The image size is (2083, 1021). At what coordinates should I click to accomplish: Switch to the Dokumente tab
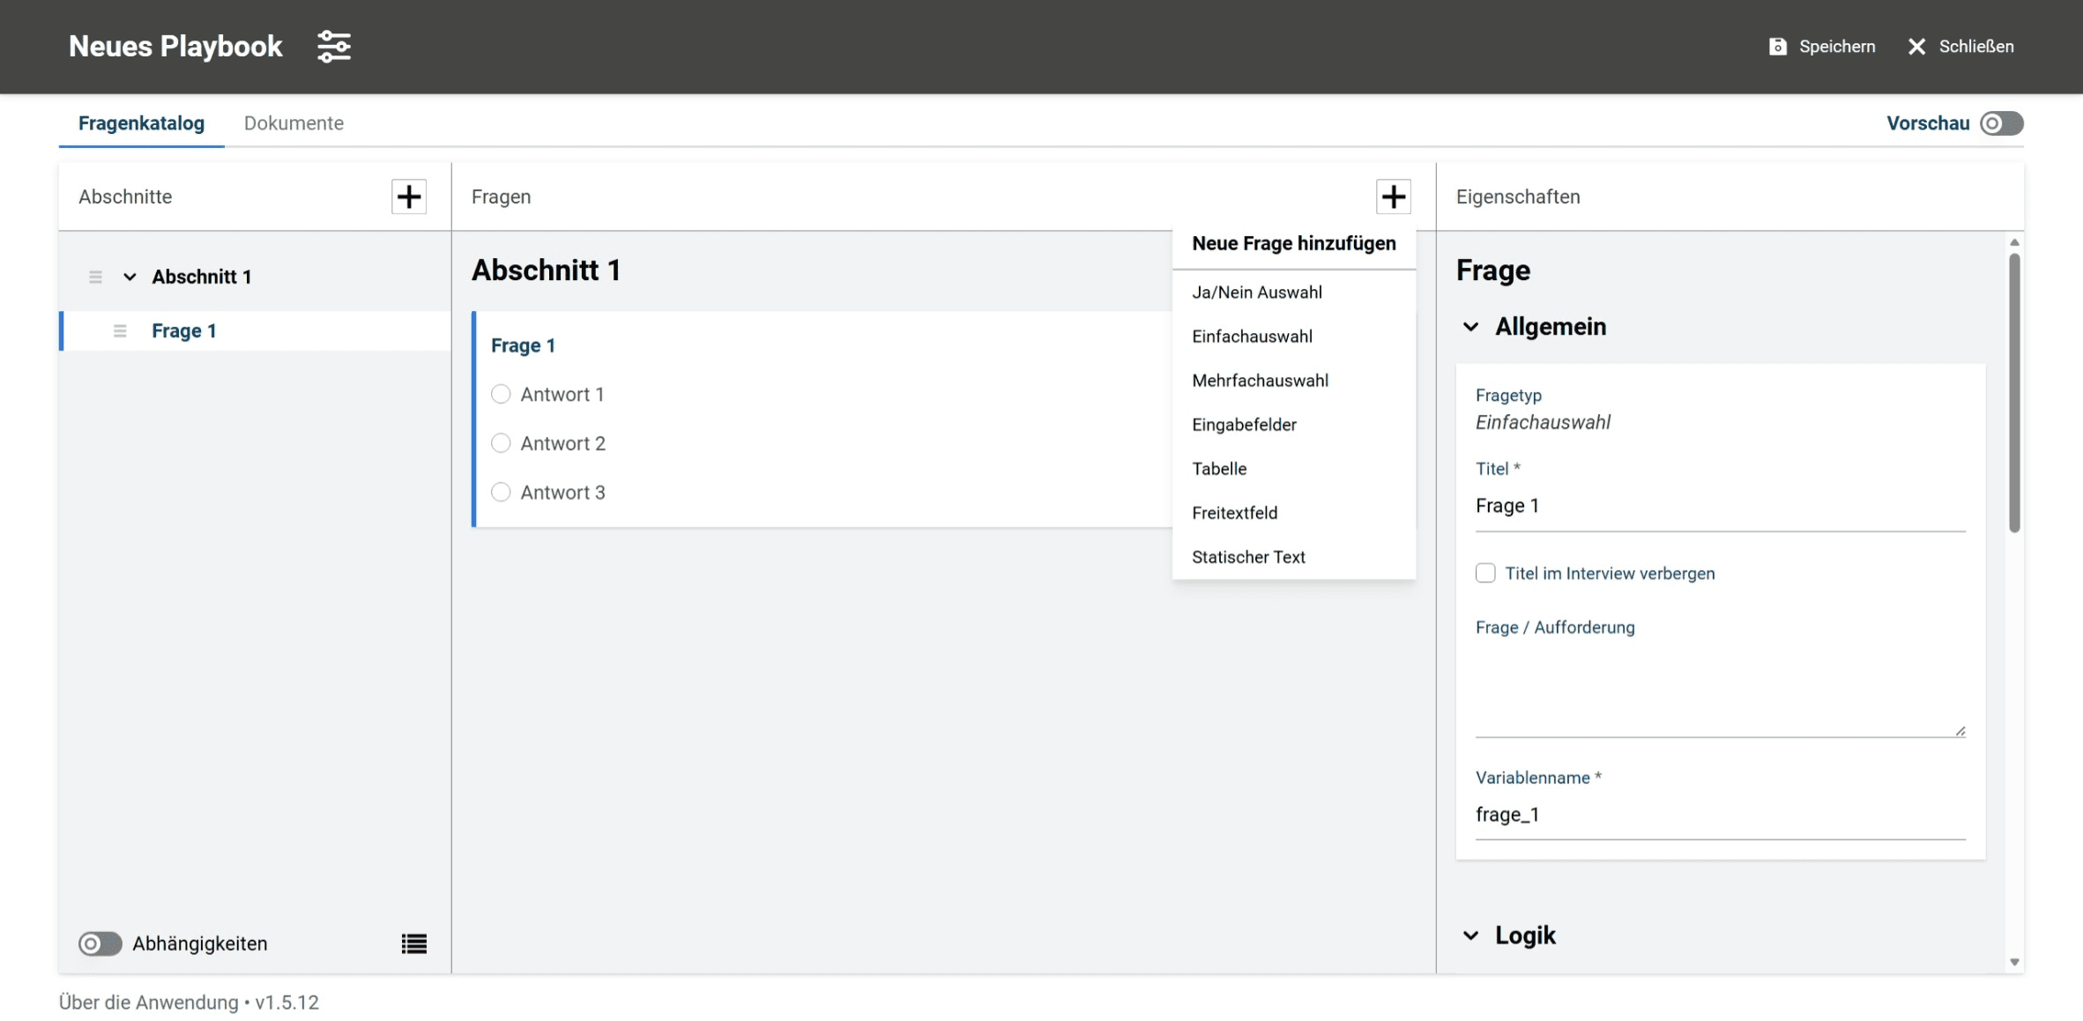pos(294,123)
